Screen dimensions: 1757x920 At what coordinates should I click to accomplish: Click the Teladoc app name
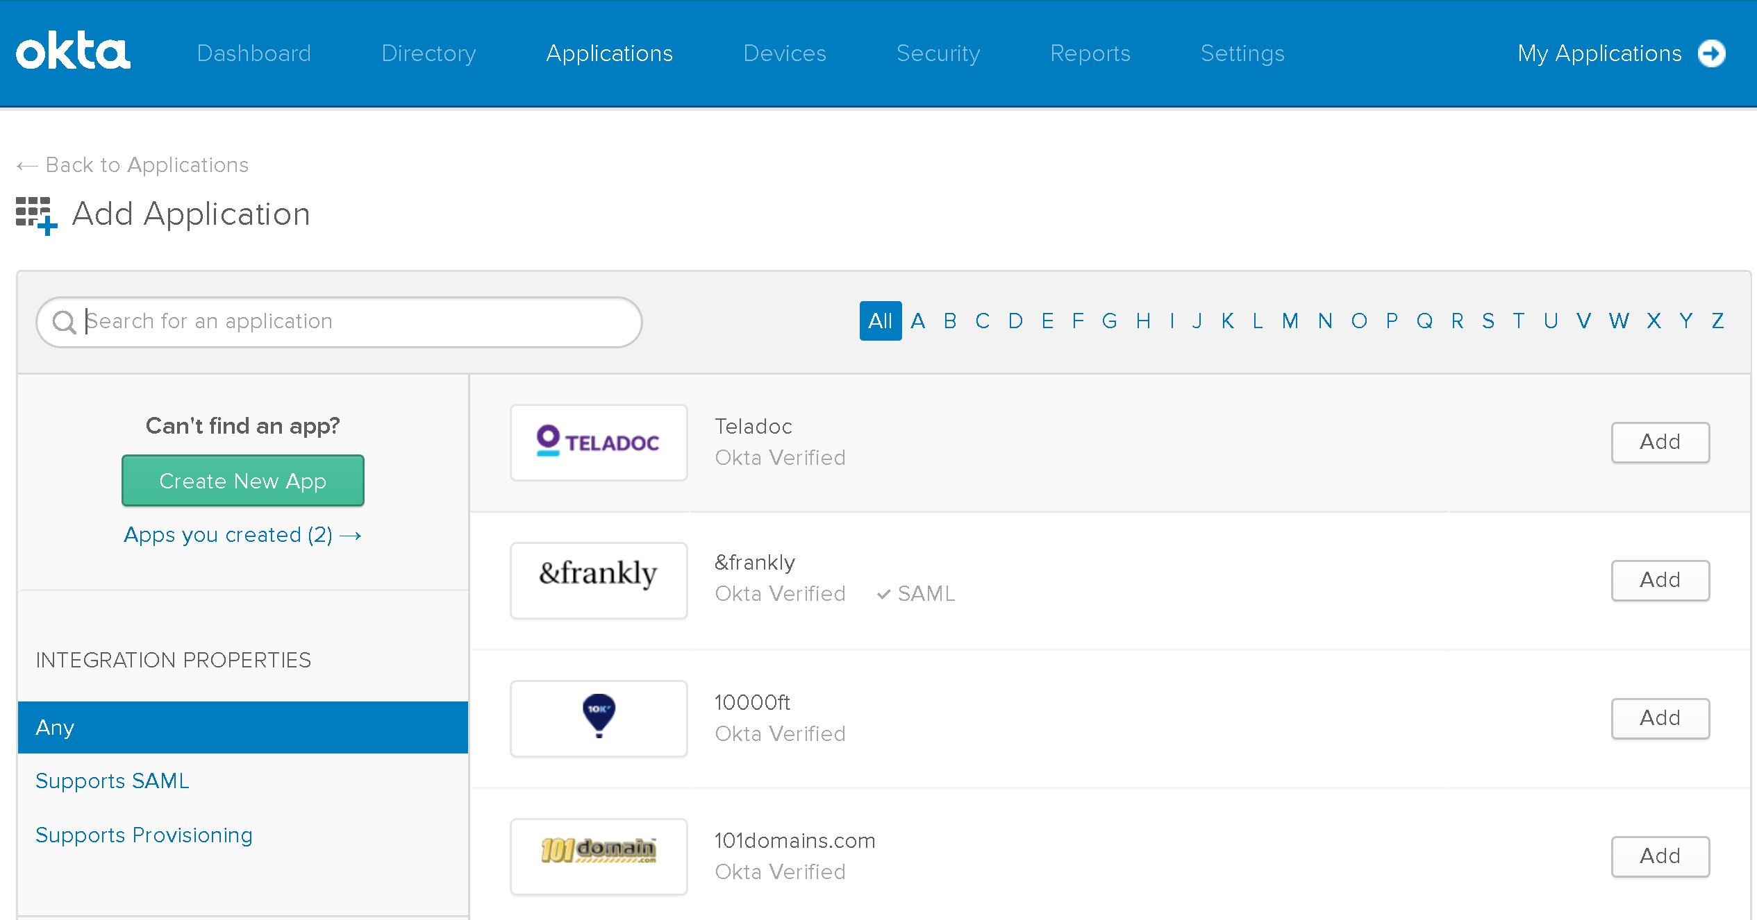(753, 427)
